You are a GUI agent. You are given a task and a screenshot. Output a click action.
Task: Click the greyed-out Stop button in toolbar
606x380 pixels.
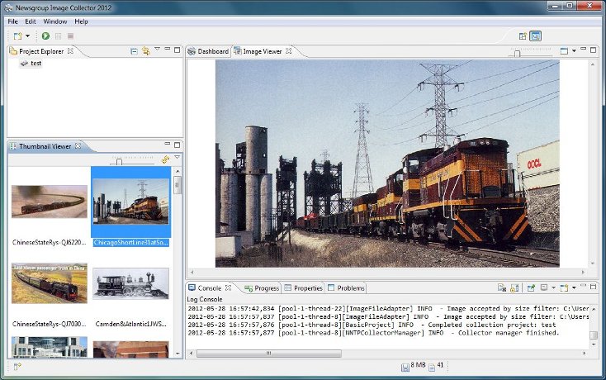click(70, 36)
